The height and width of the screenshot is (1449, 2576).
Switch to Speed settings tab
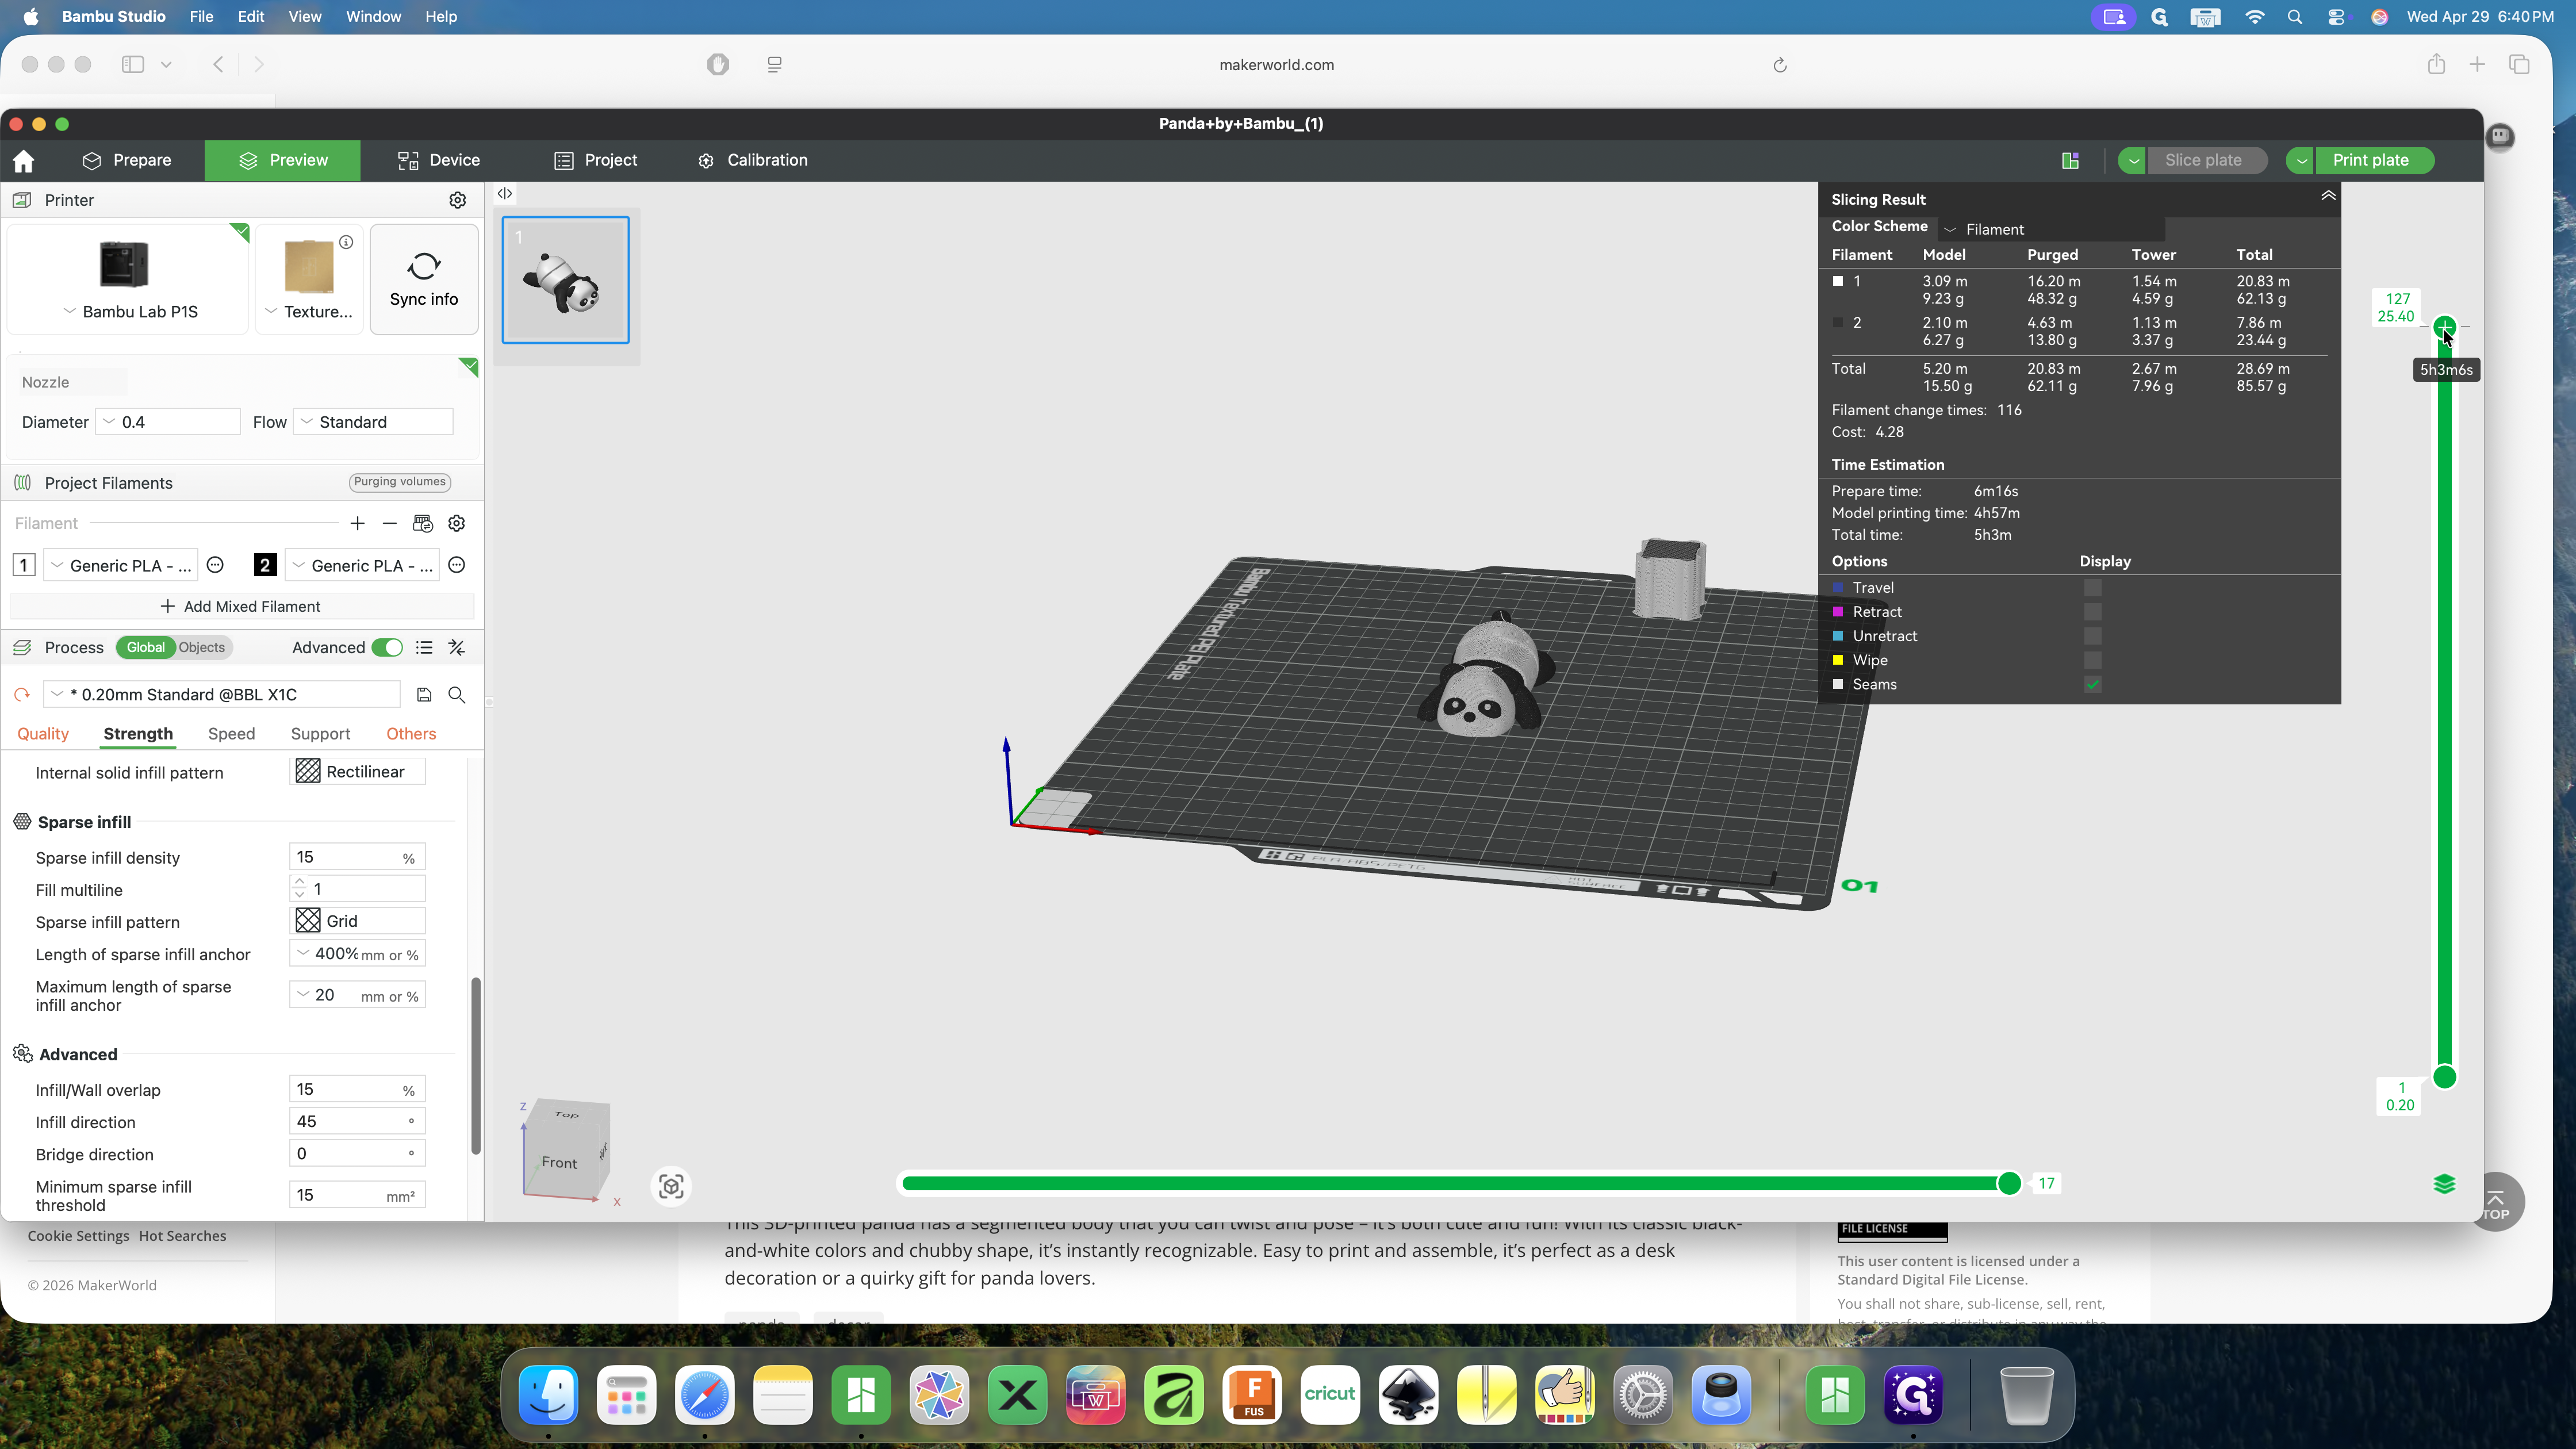231,734
